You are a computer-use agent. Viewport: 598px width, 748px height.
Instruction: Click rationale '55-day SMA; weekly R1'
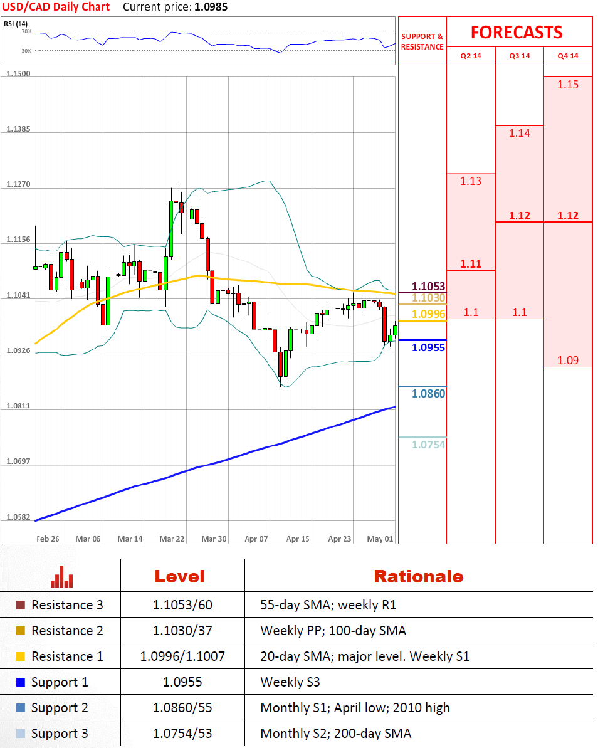pos(328,605)
